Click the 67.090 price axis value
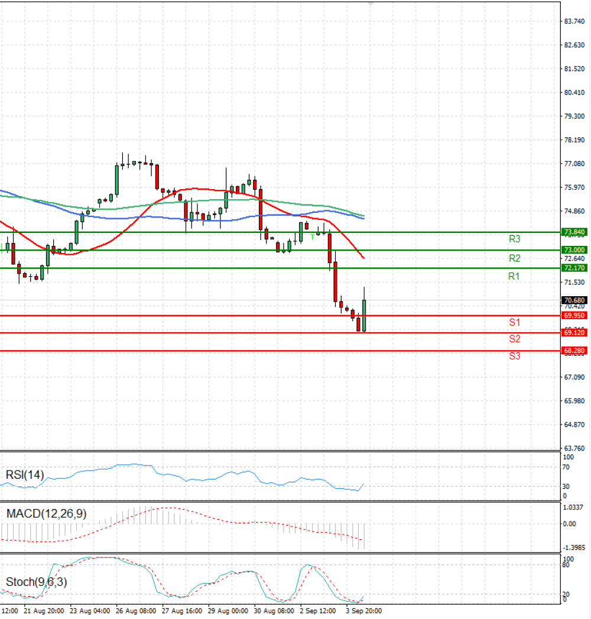Screen dimensions: 591x619 574,377
